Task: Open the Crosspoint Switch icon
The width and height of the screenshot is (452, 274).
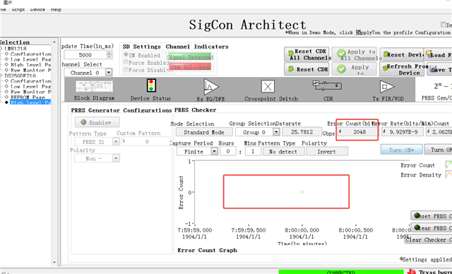Action: (x=268, y=86)
